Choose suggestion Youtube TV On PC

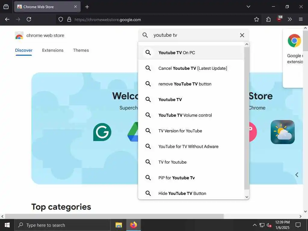191,53
